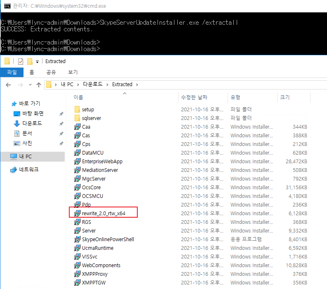Click the cmd window title bar text
327x289 pixels.
pos(59,6)
